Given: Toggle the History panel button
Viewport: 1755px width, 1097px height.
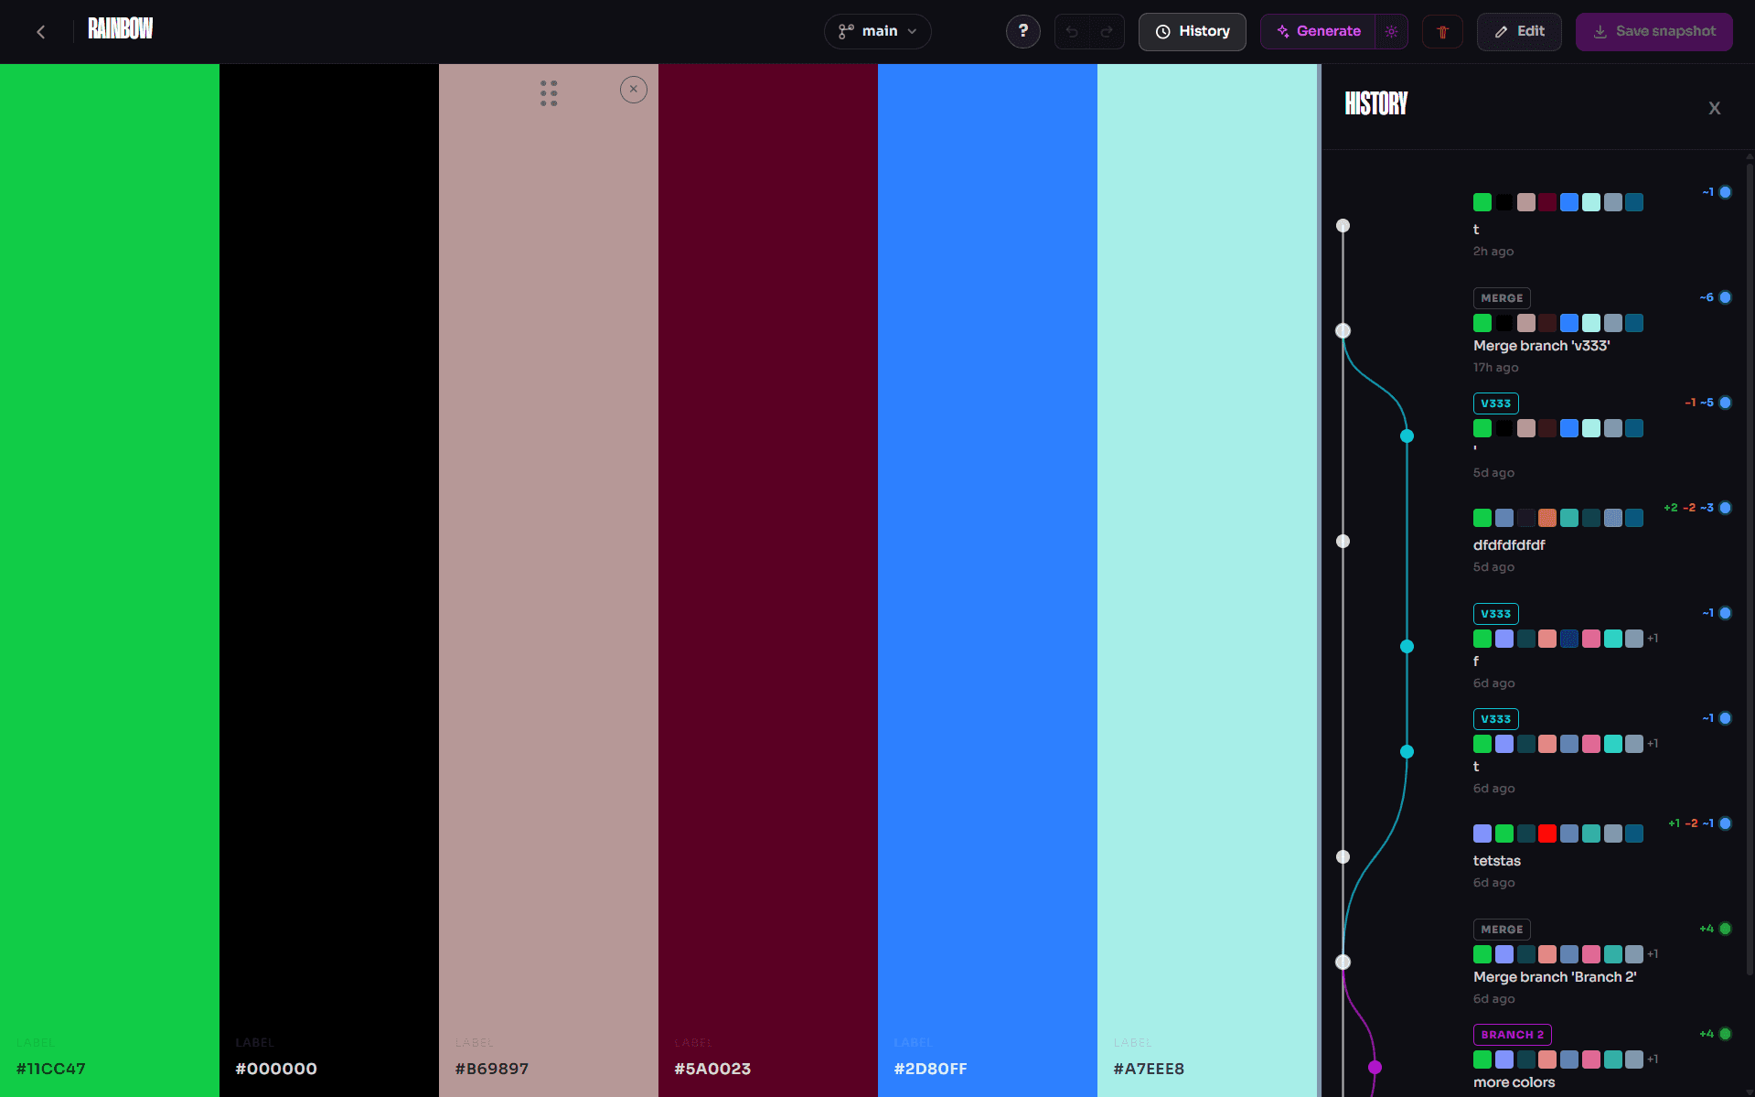Looking at the screenshot, I should pos(1192,31).
